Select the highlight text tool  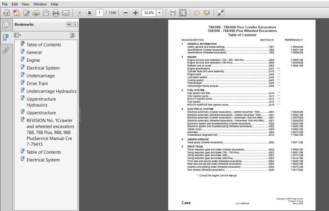[x=206, y=13]
